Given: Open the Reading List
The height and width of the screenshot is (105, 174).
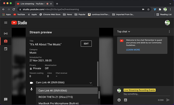Looking at the screenshot, I should click(x=164, y=15).
